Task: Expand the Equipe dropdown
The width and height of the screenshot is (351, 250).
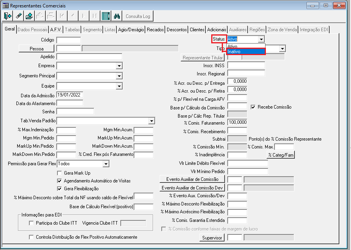Action: [x=119, y=86]
